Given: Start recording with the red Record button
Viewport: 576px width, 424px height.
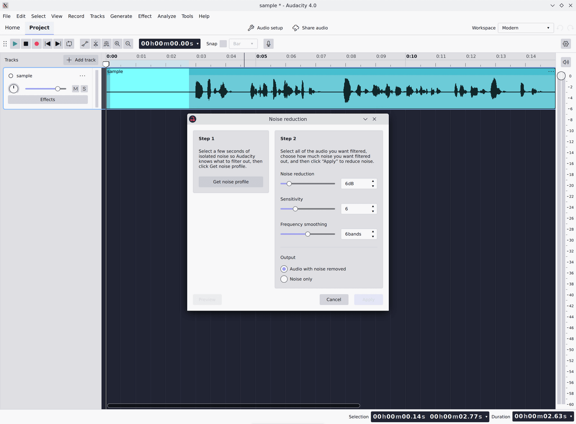Looking at the screenshot, I should pyautogui.click(x=37, y=44).
